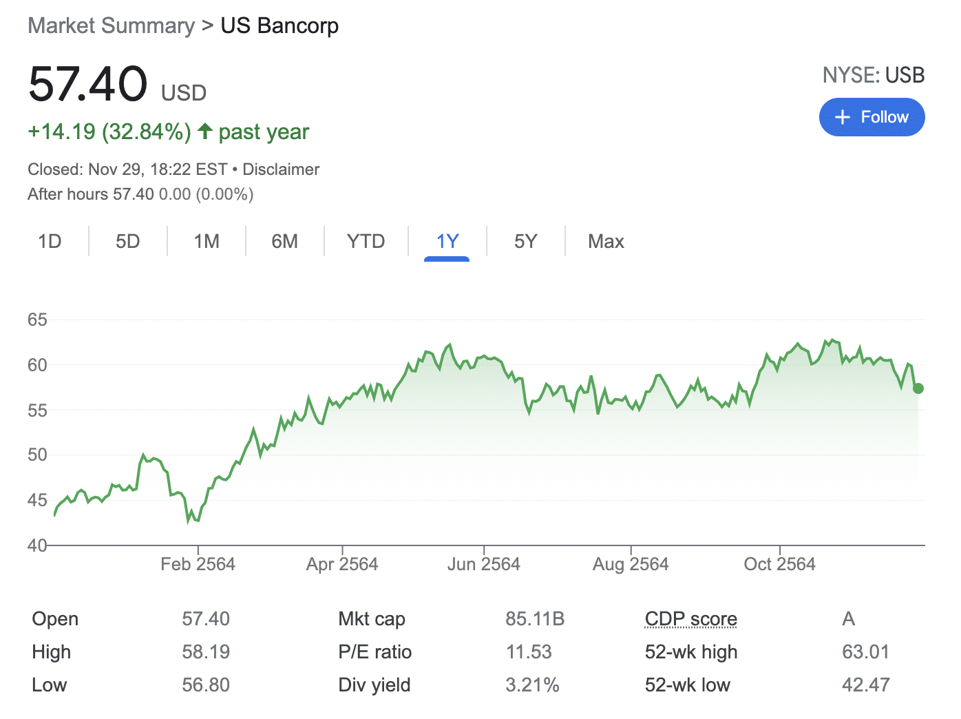Click 'Closed: Nov 29, 18:22 EST' text
The image size is (961, 719).
click(127, 169)
